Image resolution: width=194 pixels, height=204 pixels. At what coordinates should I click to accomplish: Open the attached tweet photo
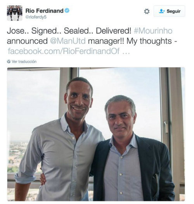coord(96,134)
